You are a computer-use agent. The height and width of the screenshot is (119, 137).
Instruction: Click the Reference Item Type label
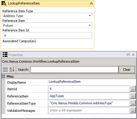tap(18, 11)
